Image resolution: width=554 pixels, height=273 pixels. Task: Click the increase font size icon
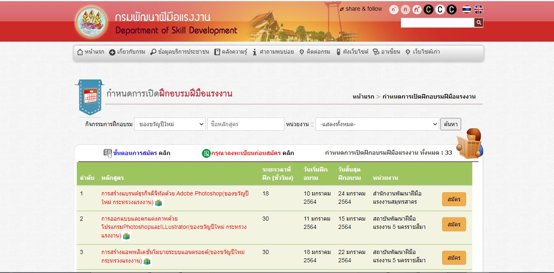[417, 9]
